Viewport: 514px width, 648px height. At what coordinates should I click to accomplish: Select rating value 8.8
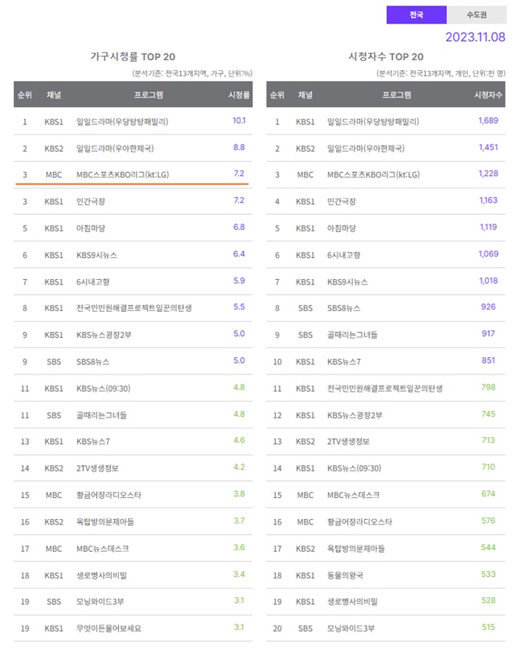click(x=239, y=148)
